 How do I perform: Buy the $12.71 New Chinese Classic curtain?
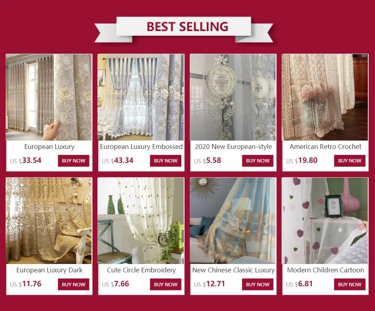(x=258, y=284)
